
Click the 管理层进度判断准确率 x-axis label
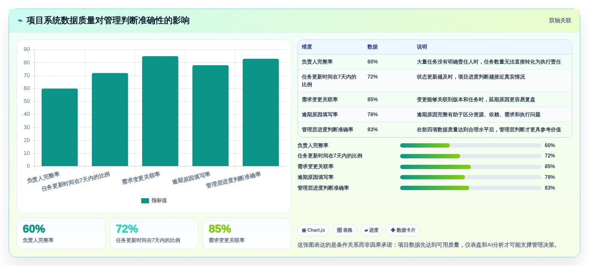click(233, 180)
